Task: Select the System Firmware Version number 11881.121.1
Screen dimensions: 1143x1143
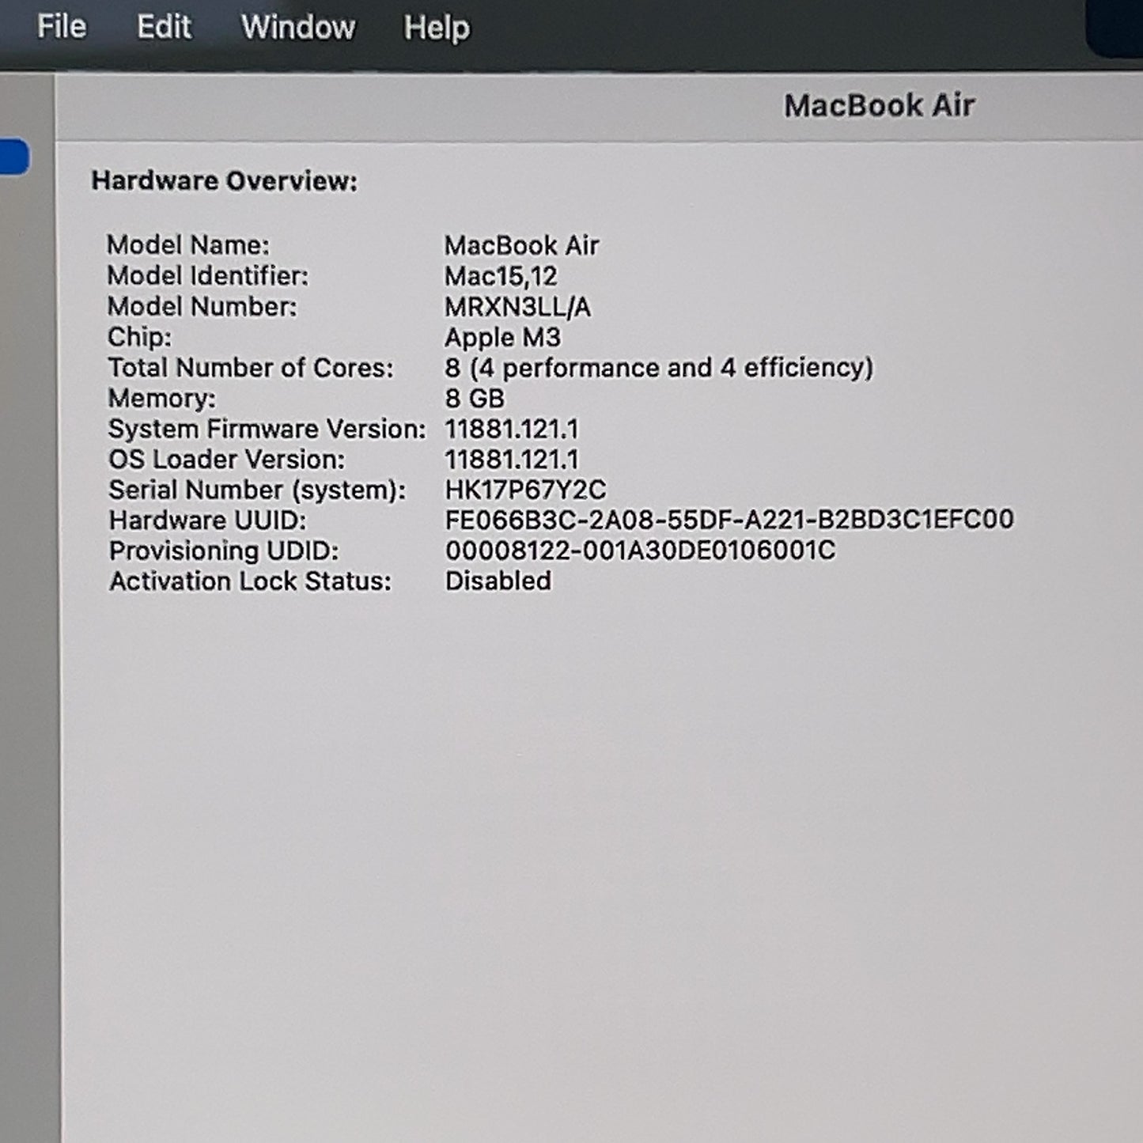Action: pos(512,430)
